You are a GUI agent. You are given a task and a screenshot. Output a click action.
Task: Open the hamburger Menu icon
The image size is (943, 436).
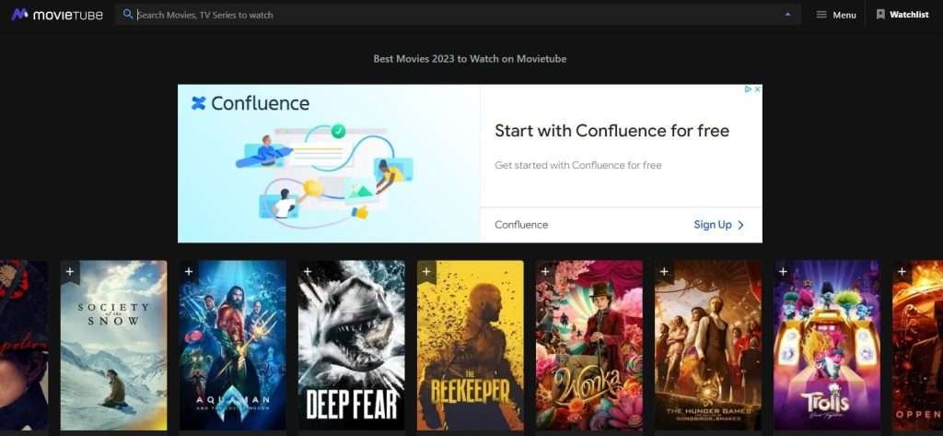click(821, 15)
